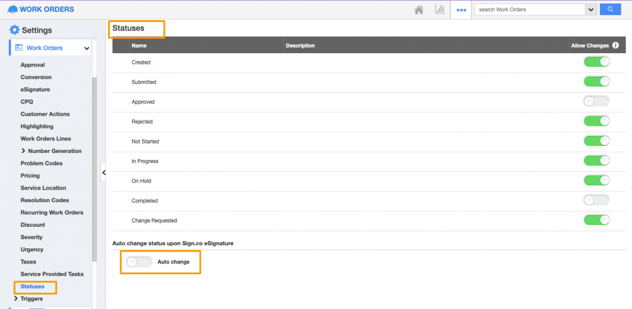
Task: Expand Number Generation submenu
Action: [x=23, y=151]
